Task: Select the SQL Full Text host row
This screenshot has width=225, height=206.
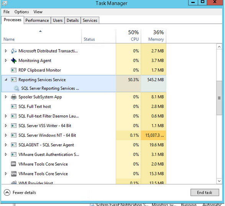Action: 84,107
